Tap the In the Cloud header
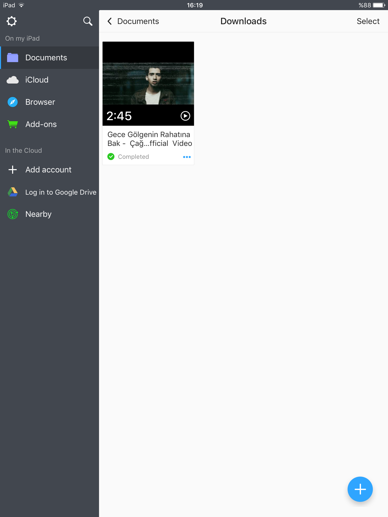The height and width of the screenshot is (517, 388). 23,150
